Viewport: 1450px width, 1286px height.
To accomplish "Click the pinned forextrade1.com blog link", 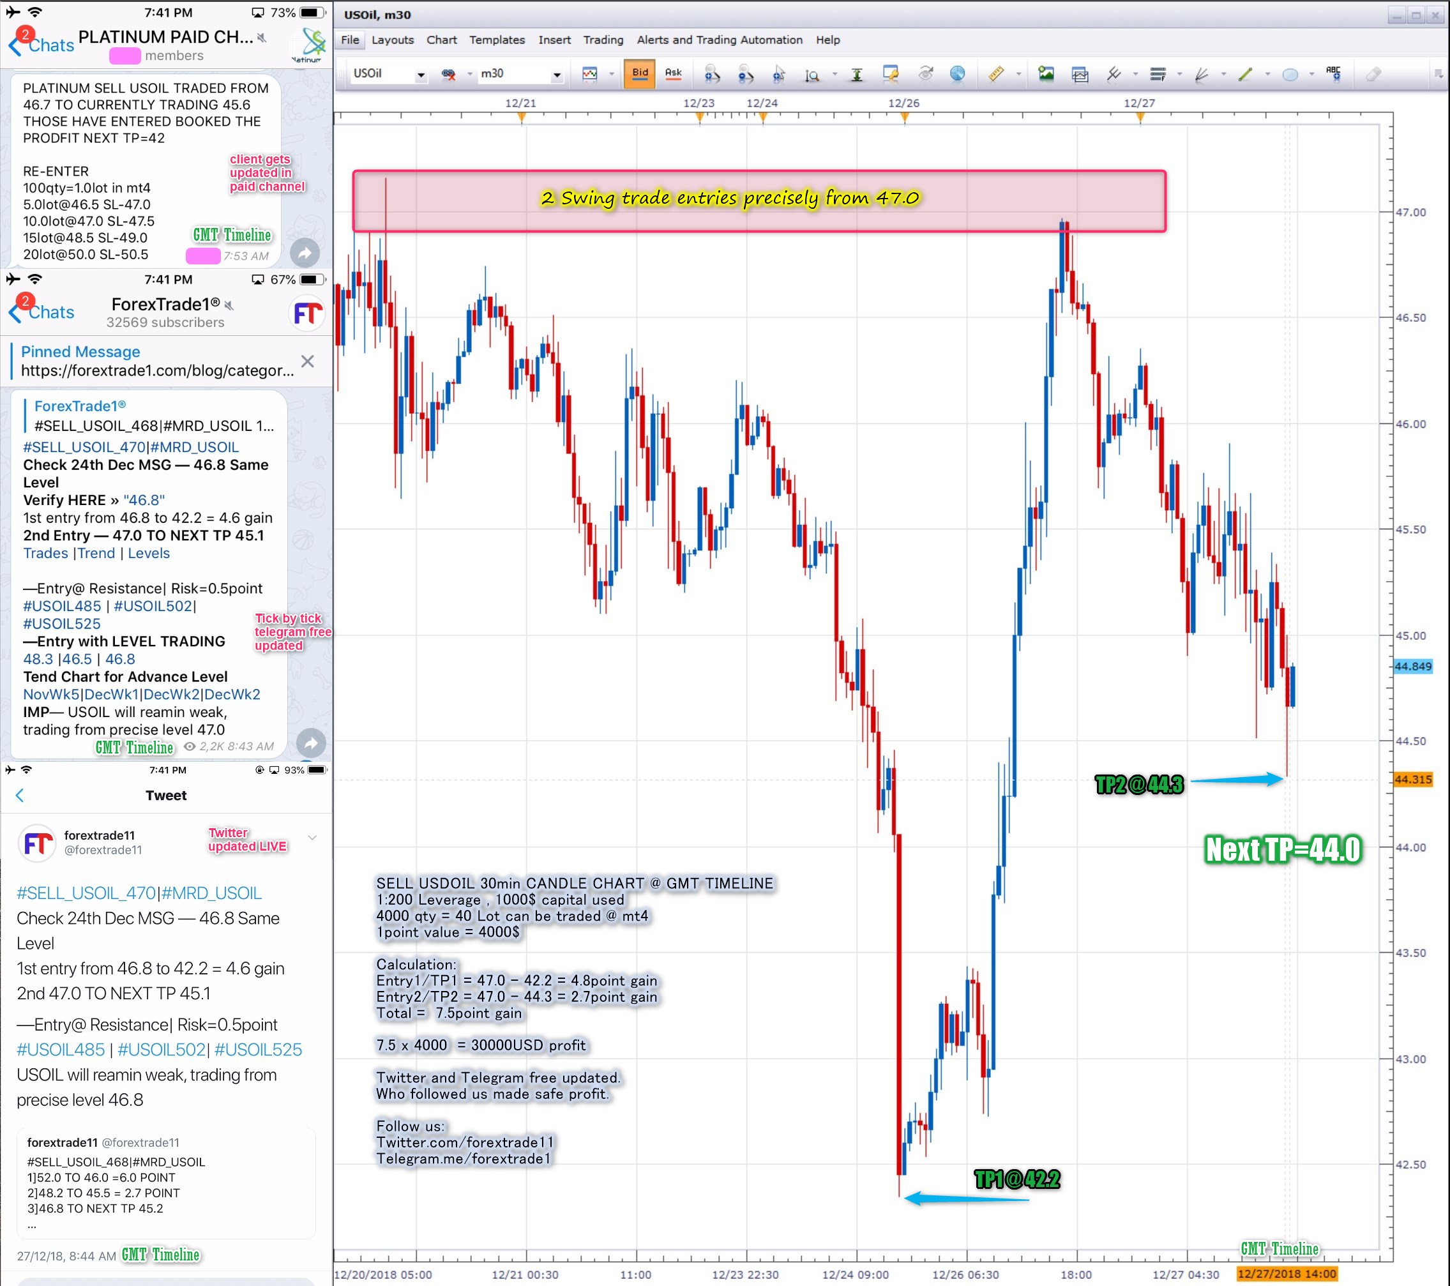I will pos(158,370).
